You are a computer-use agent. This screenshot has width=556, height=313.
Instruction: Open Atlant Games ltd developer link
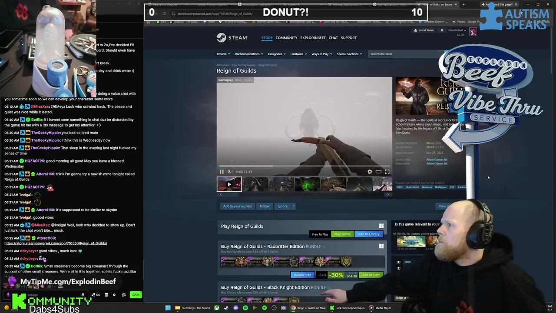click(x=437, y=160)
